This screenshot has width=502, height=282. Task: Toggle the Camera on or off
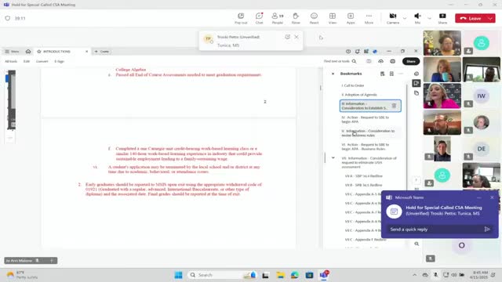[x=393, y=18]
